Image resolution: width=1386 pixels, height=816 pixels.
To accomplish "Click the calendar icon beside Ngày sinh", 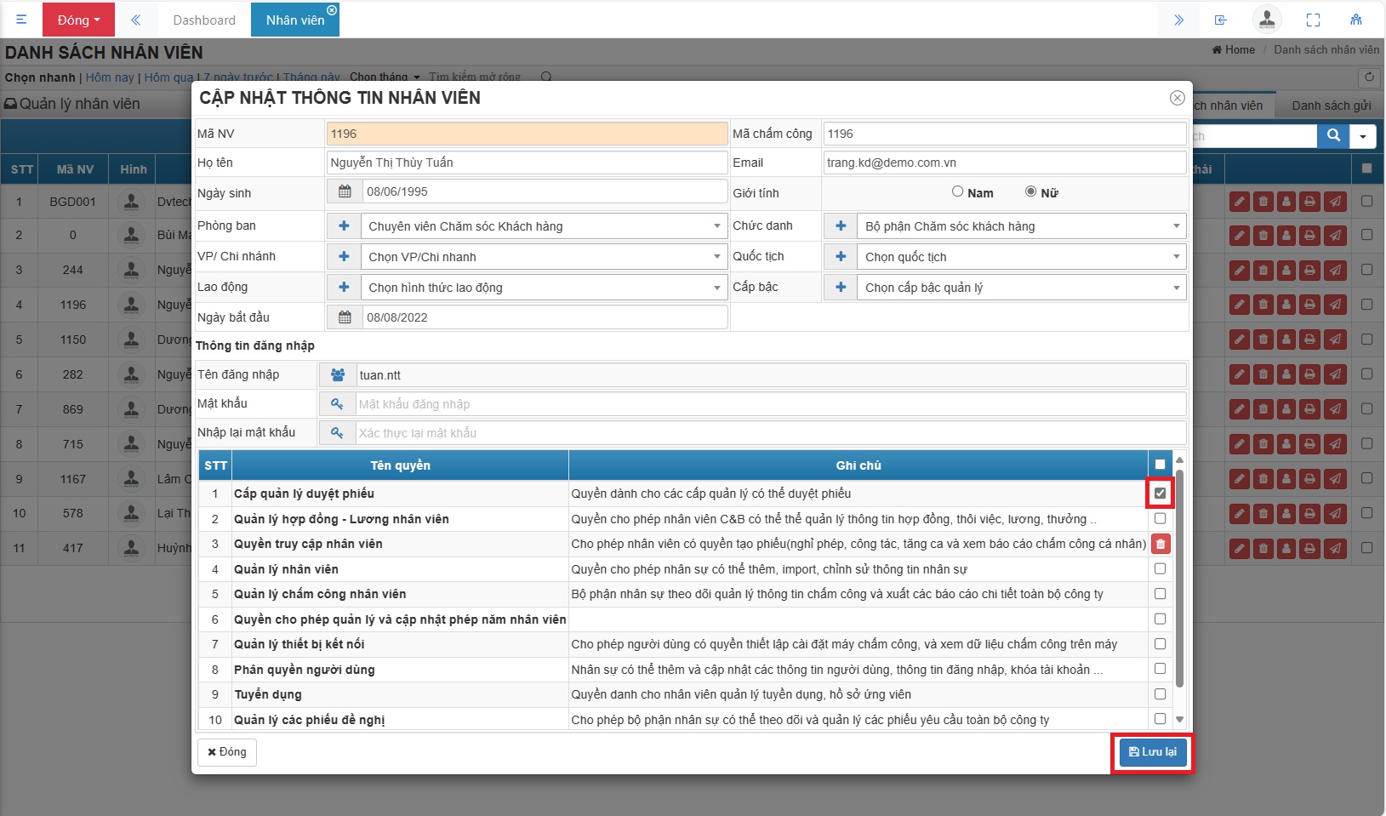I will (345, 191).
